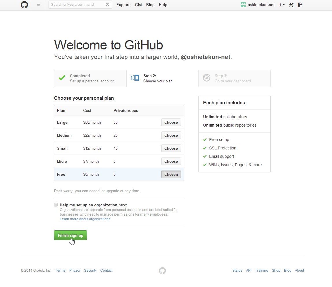Open Blog in the top navigation

pyautogui.click(x=150, y=5)
